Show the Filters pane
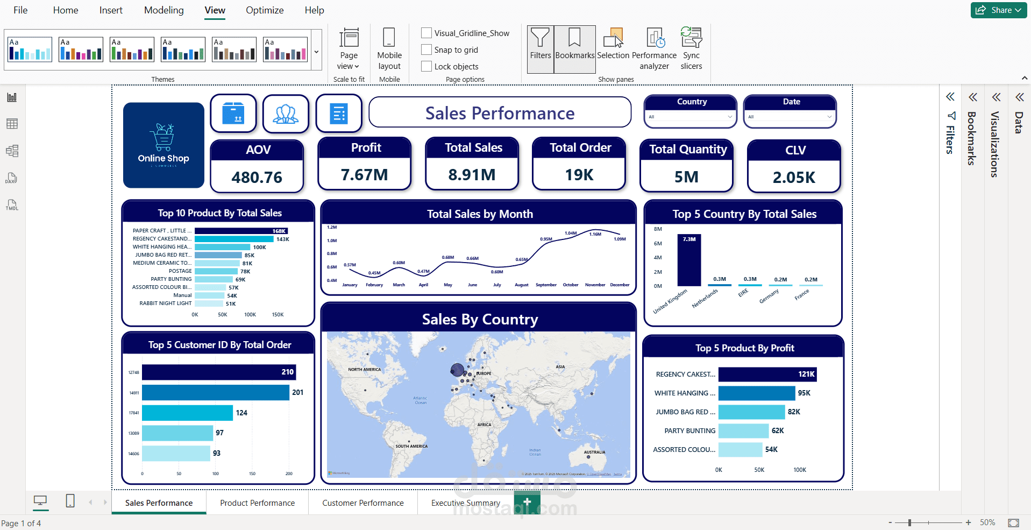Screen dimensions: 1031x530 pyautogui.click(x=540, y=49)
